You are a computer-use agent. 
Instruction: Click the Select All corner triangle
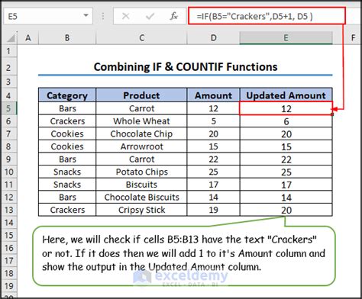(11, 38)
